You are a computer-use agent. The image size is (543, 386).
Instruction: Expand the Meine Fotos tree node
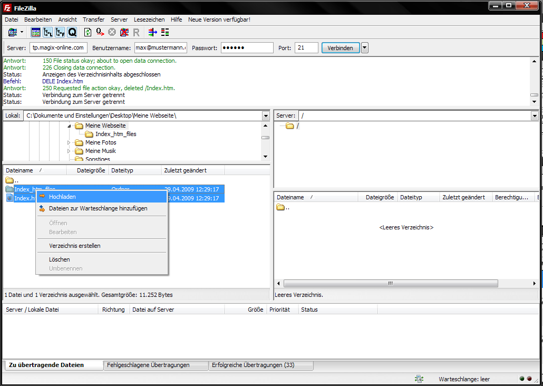click(x=69, y=142)
